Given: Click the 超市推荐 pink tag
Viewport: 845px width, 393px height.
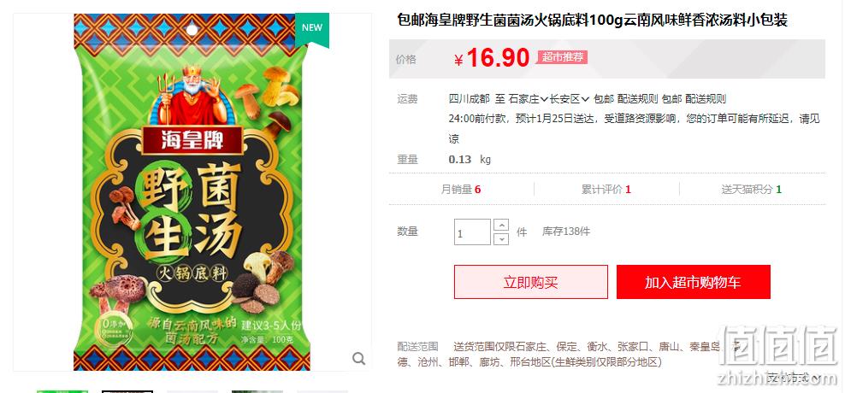Looking at the screenshot, I should pos(562,57).
